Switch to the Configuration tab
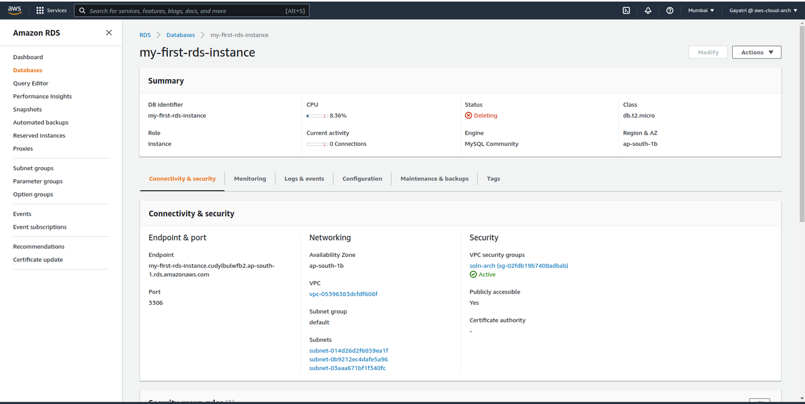This screenshot has height=404, width=805. click(x=362, y=179)
